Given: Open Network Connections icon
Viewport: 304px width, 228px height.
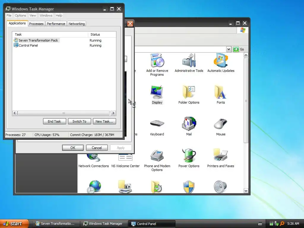Looking at the screenshot, I should point(94,158).
